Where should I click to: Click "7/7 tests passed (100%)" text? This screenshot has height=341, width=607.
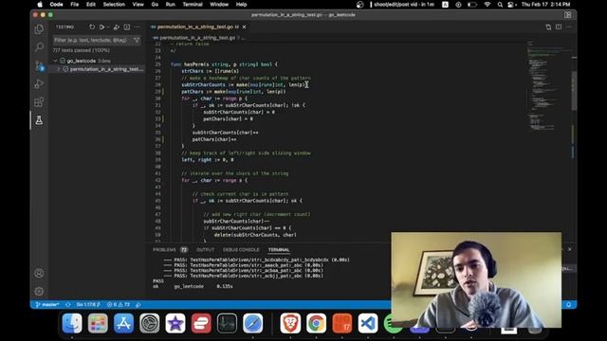tap(82, 50)
